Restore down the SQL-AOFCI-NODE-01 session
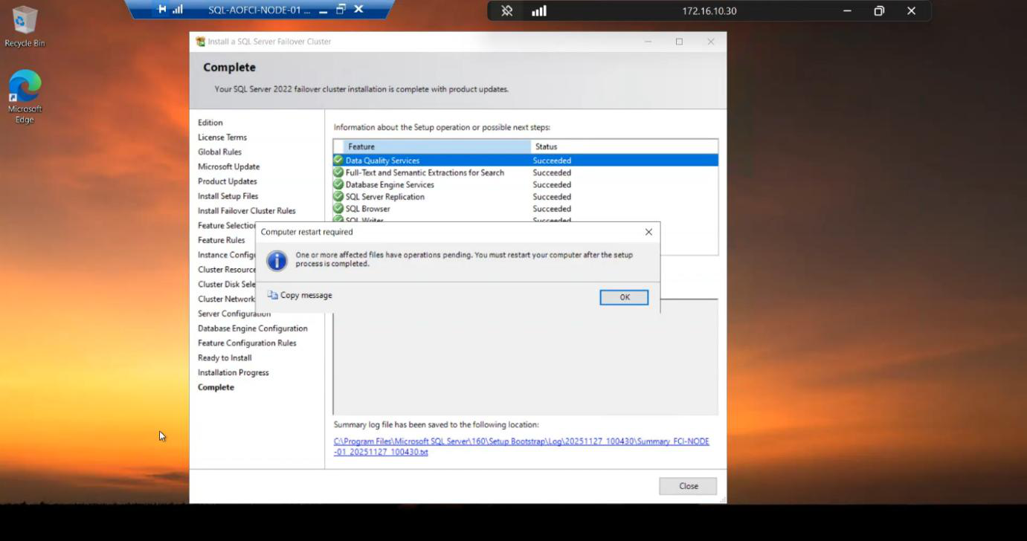Screen dimensions: 1027x541 341,10
